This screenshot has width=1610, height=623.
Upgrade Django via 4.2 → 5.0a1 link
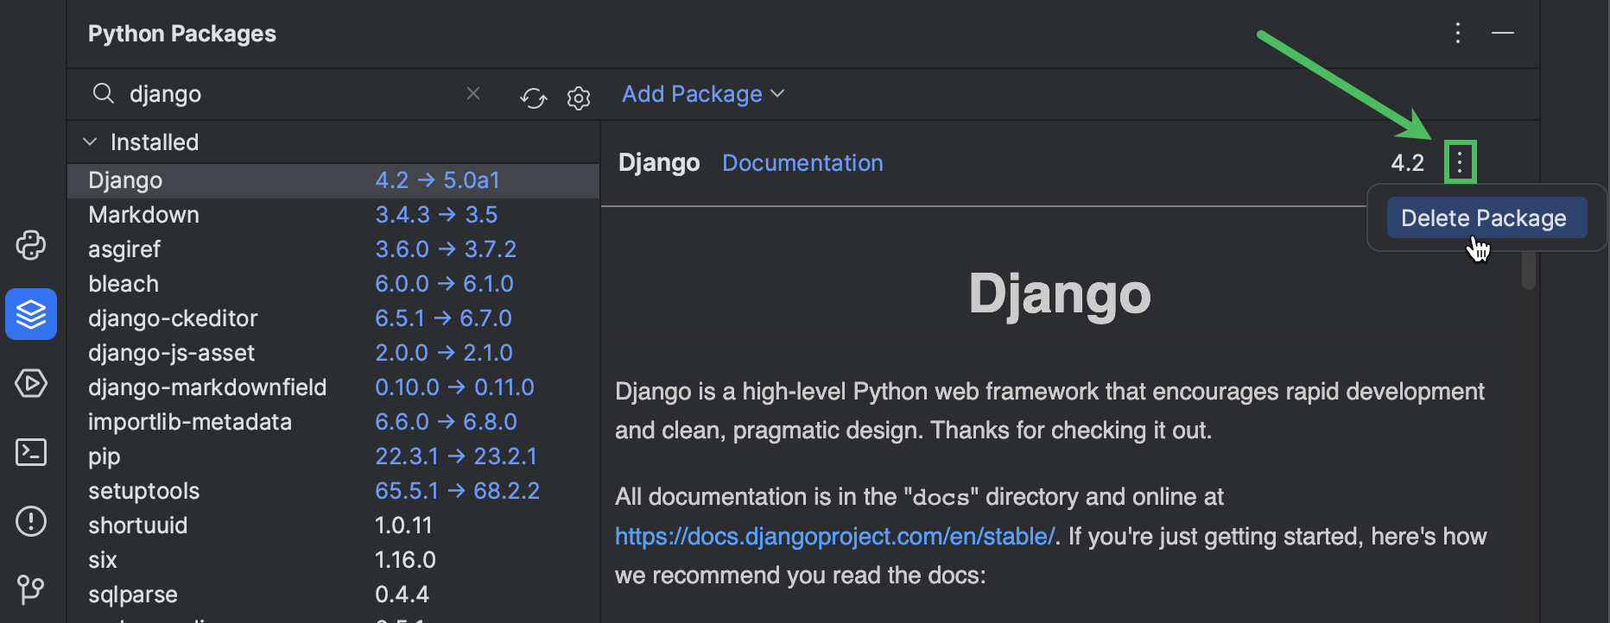pos(437,180)
